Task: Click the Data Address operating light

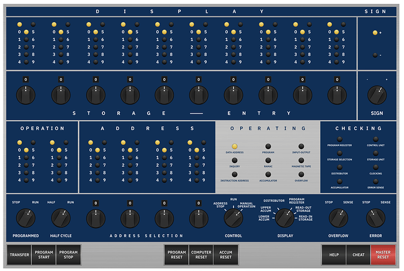Action: click(235, 146)
